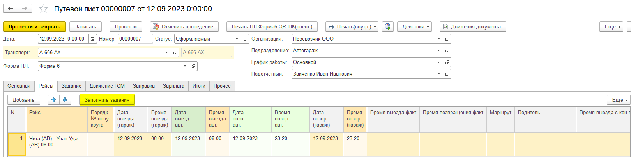This screenshot has width=631, height=157.
Task: Move row down with blue arrow
Action: (65, 100)
